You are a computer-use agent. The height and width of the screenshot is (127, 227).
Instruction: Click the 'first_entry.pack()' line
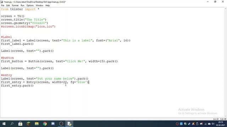click(17, 86)
